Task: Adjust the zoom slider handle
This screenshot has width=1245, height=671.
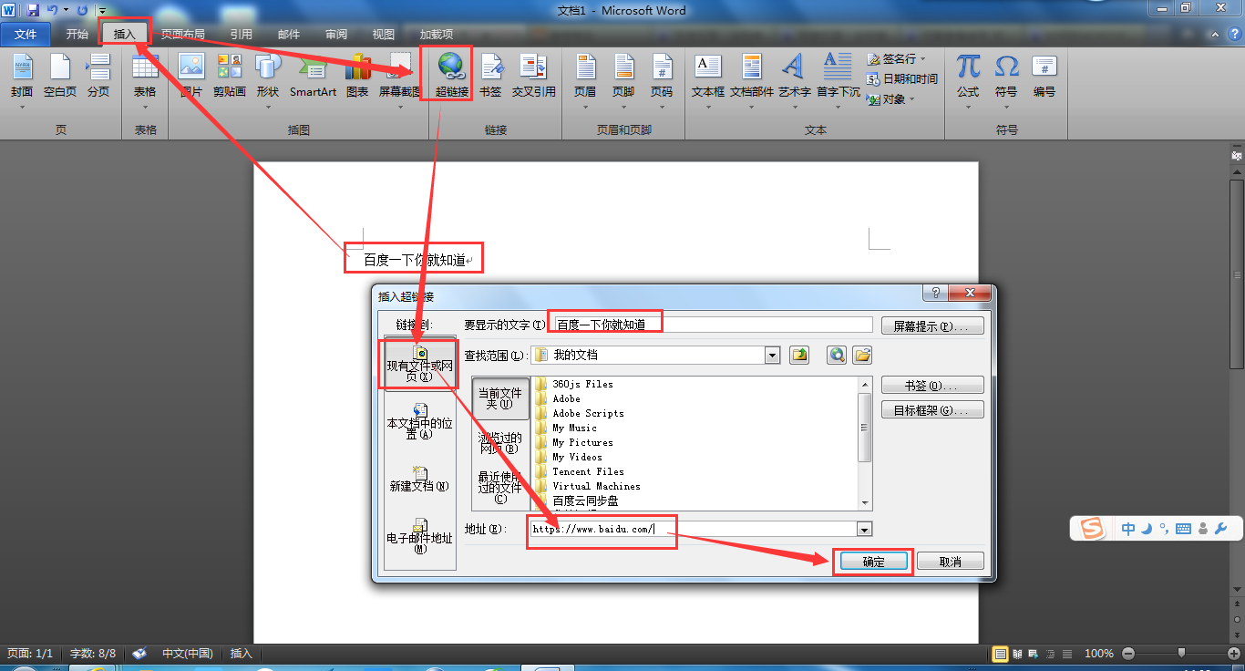Action: 1182,654
